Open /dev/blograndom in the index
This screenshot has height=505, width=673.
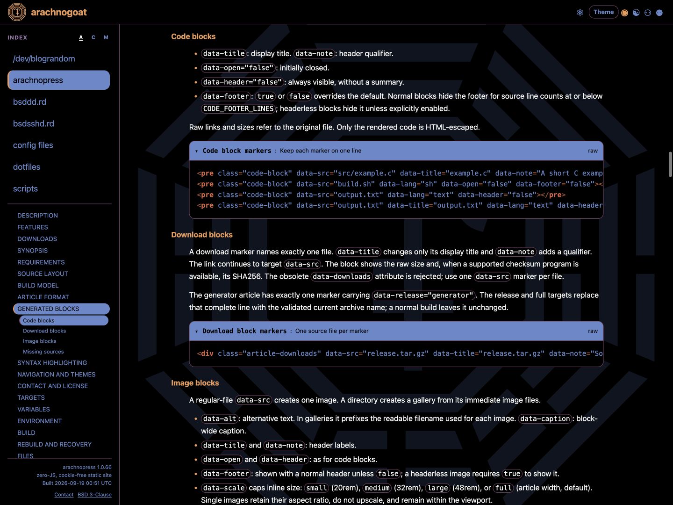(59, 58)
